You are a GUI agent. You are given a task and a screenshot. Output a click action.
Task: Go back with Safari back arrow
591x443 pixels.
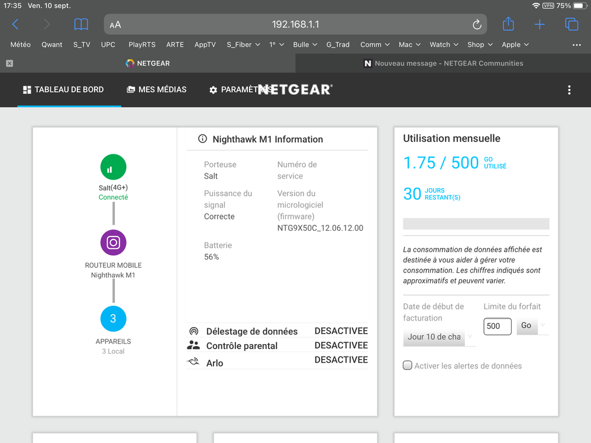pos(15,24)
